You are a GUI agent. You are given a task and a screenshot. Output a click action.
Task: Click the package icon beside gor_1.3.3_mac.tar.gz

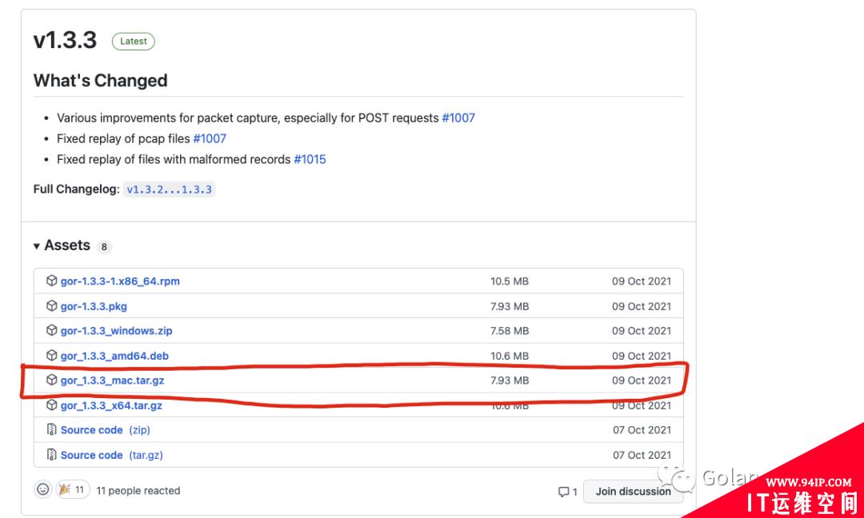coord(52,380)
